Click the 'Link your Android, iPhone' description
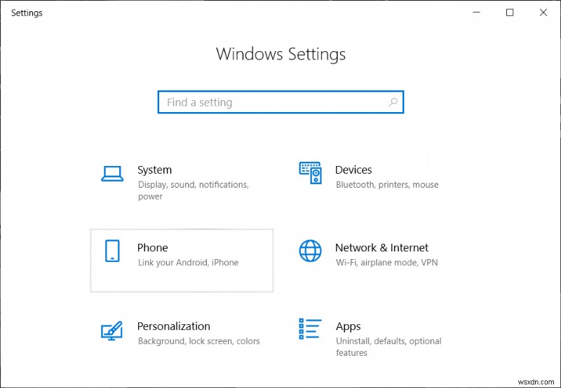The image size is (561, 388). tap(188, 263)
